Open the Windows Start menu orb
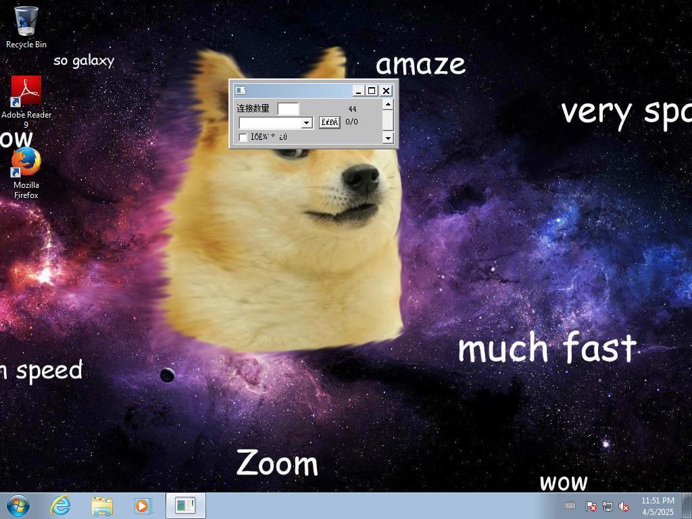 tap(18, 505)
